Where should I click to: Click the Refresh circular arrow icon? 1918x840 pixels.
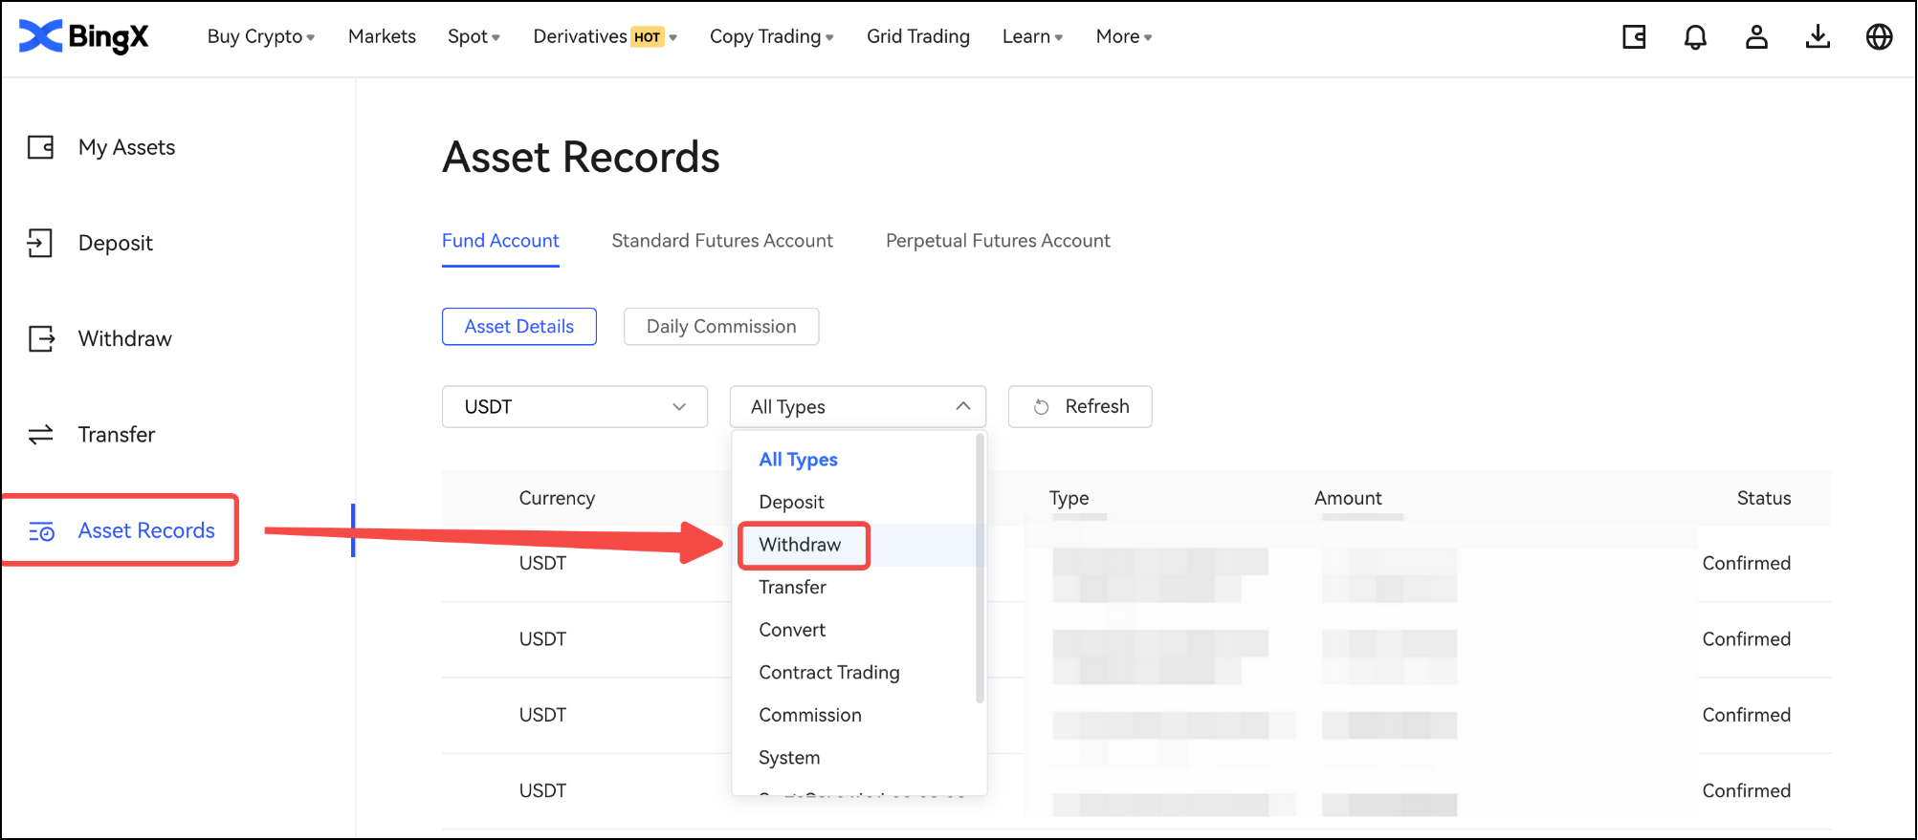click(1042, 407)
